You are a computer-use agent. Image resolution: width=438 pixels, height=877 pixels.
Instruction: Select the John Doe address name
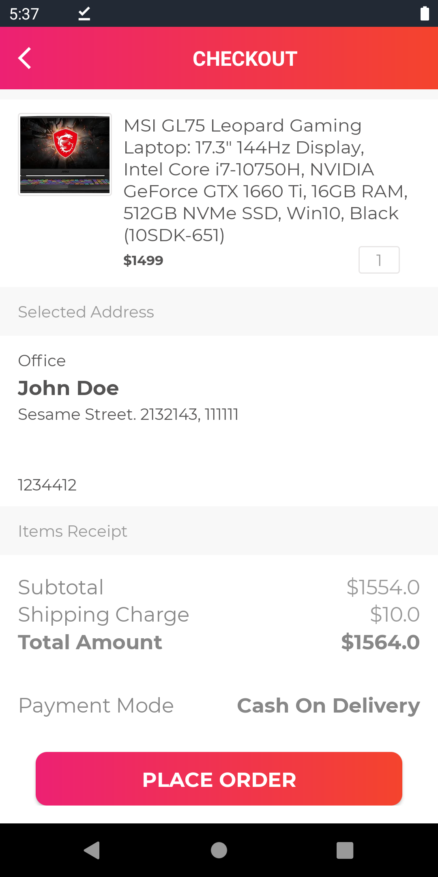(x=68, y=388)
